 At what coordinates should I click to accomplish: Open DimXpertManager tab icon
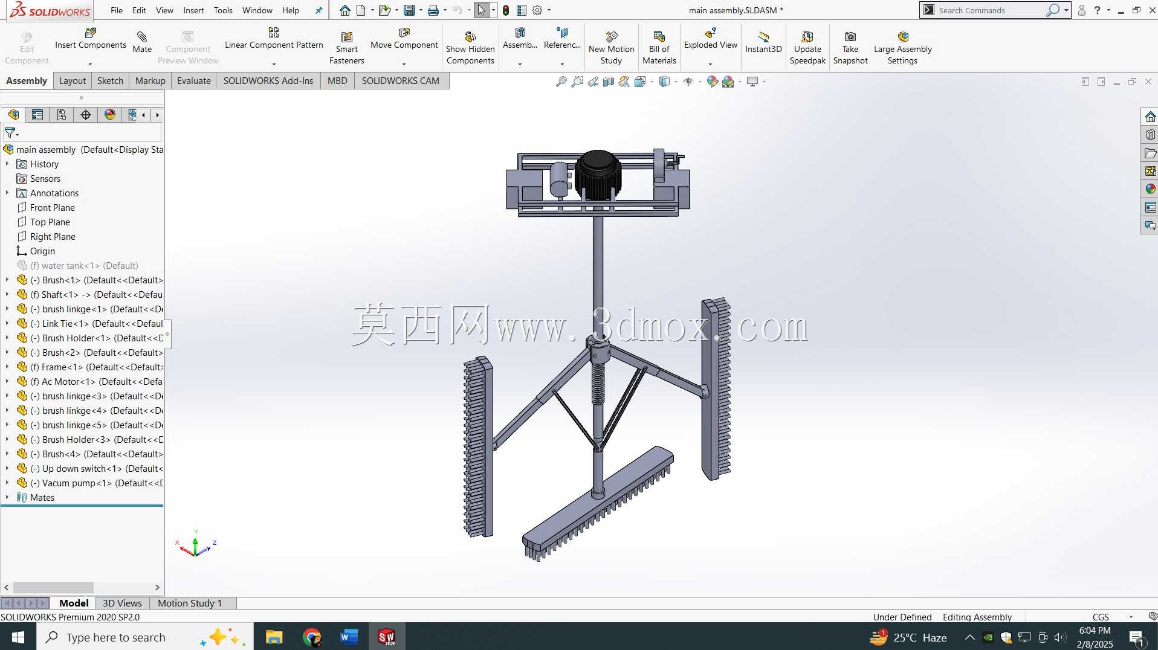tap(86, 115)
